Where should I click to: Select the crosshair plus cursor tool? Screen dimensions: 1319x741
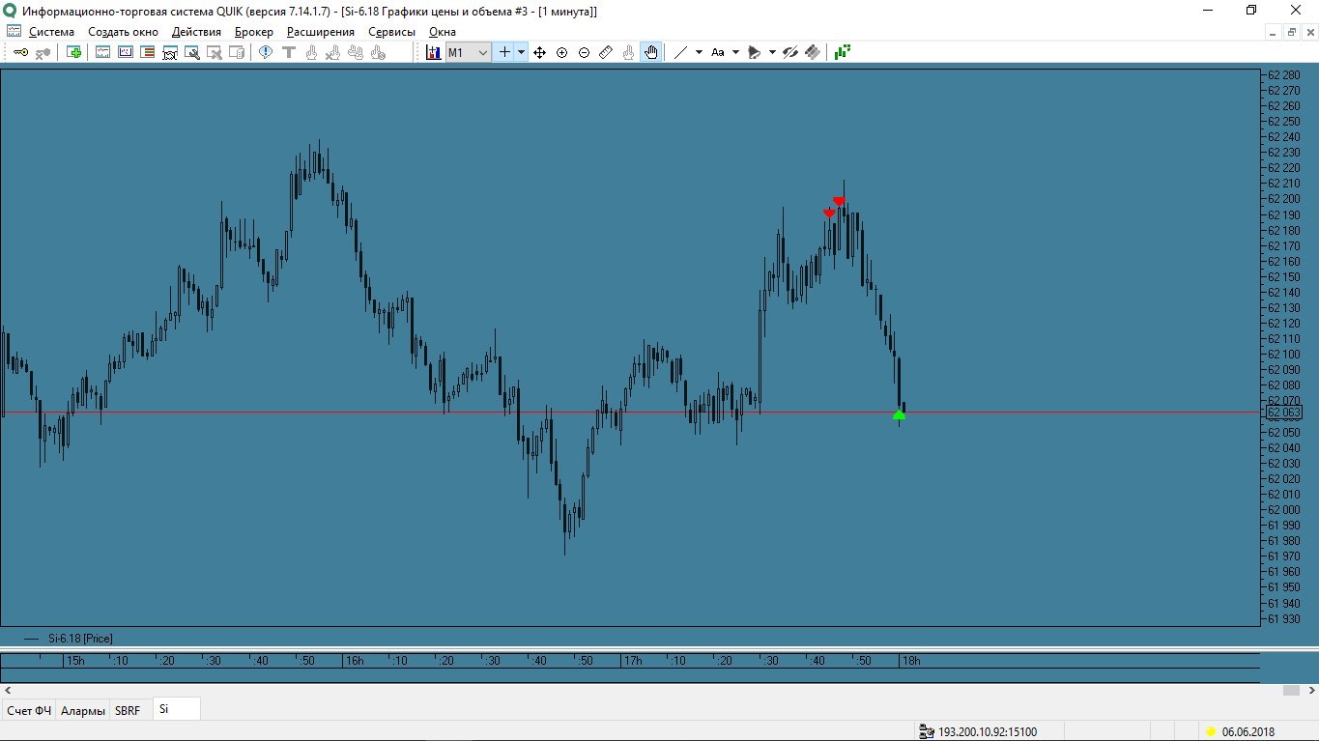pos(504,52)
